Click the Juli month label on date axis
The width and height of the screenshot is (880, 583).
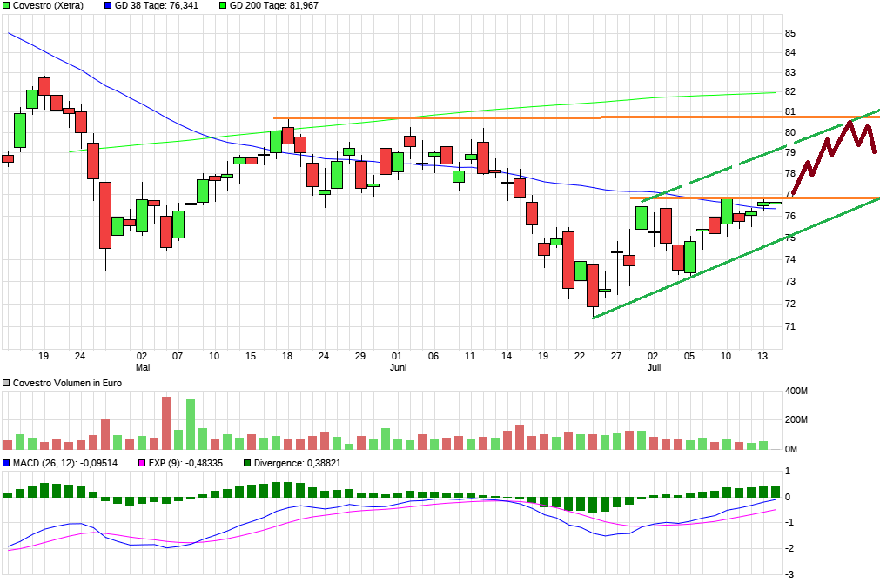654,368
